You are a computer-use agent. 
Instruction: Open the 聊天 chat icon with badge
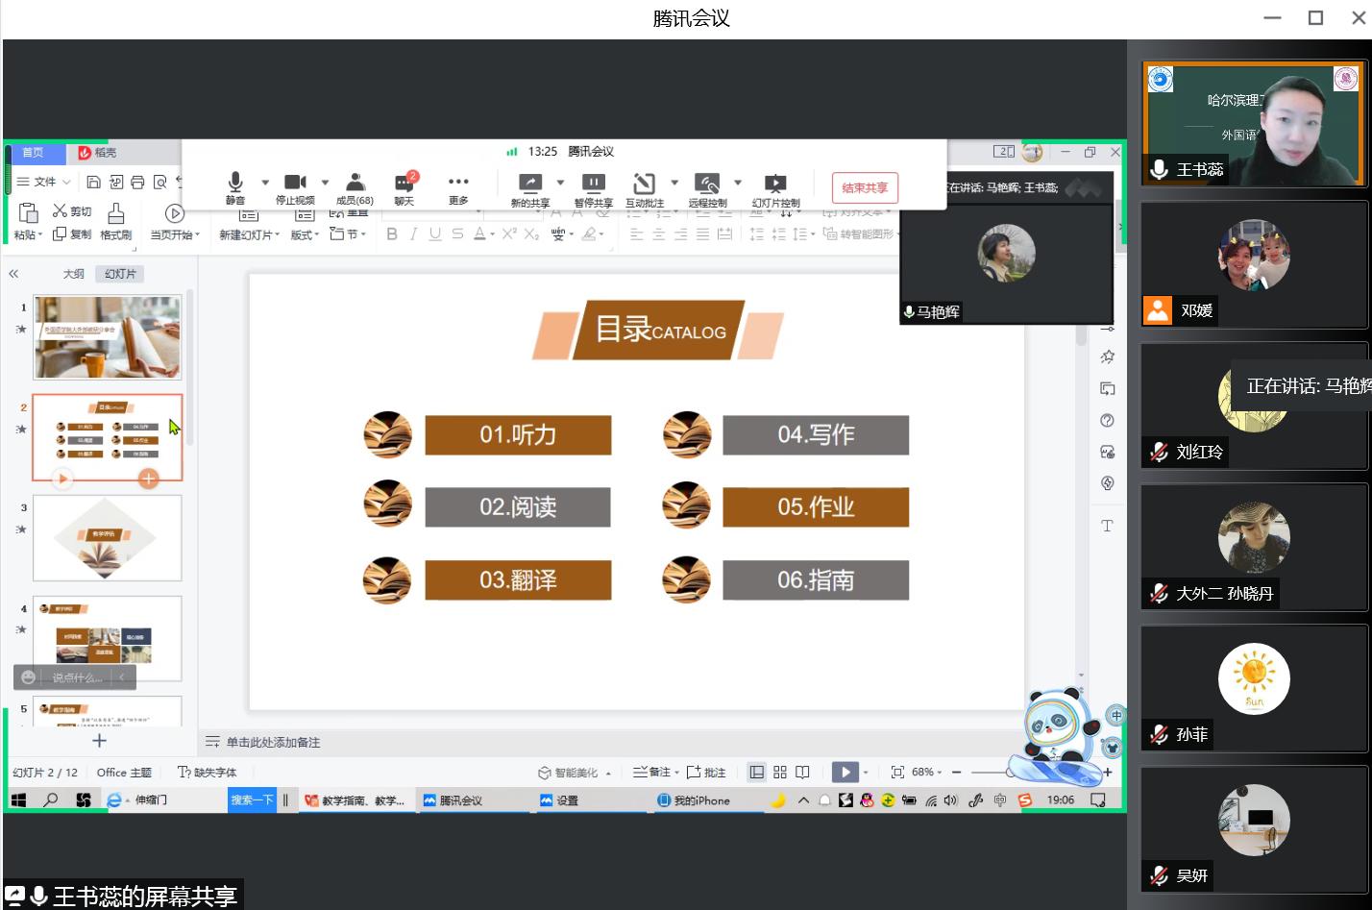tap(404, 183)
